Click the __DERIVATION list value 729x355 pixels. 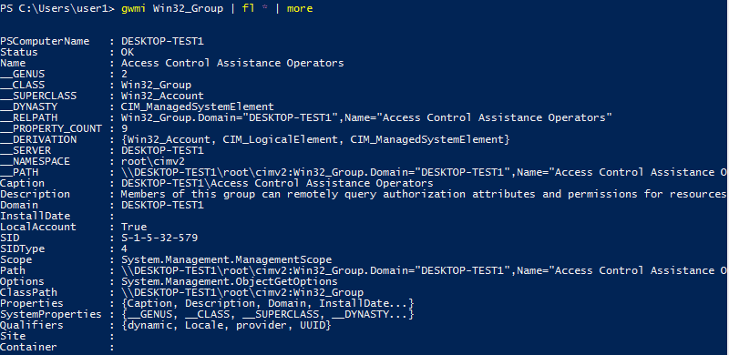pos(315,139)
